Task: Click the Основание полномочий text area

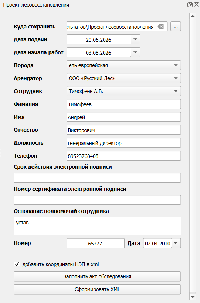Action: 97,226
